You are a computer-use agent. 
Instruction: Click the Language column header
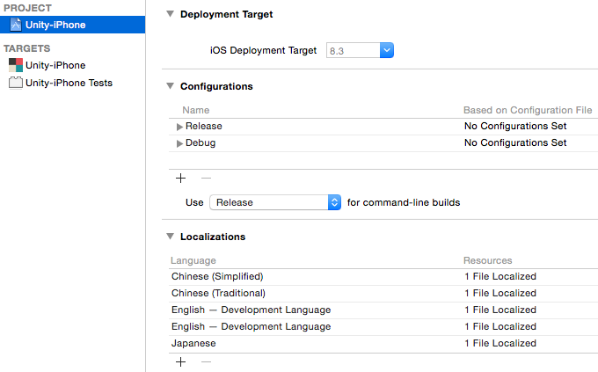tap(193, 260)
